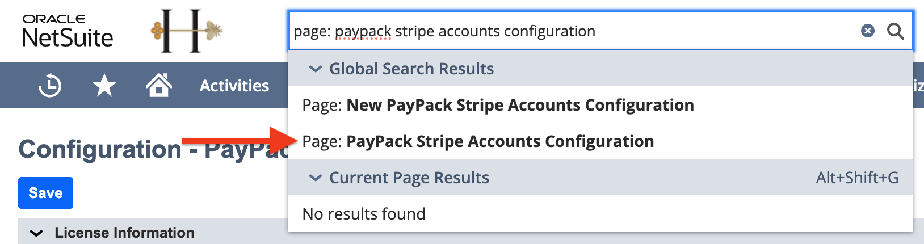The image size is (924, 244).
Task: Click the magnifying glass search icon
Action: point(895,31)
